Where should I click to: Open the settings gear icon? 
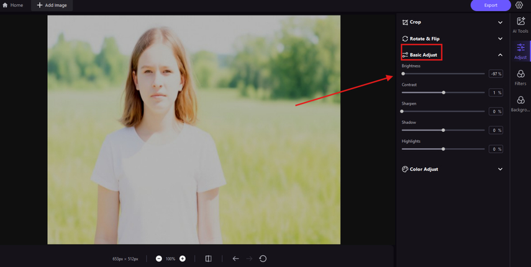point(519,5)
